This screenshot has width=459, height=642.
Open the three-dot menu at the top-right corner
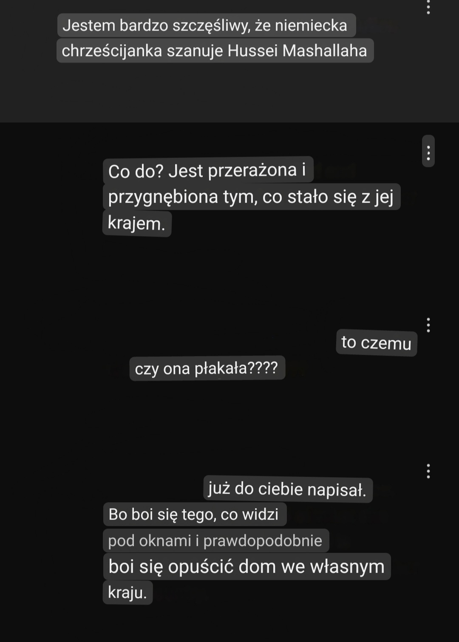click(x=428, y=7)
